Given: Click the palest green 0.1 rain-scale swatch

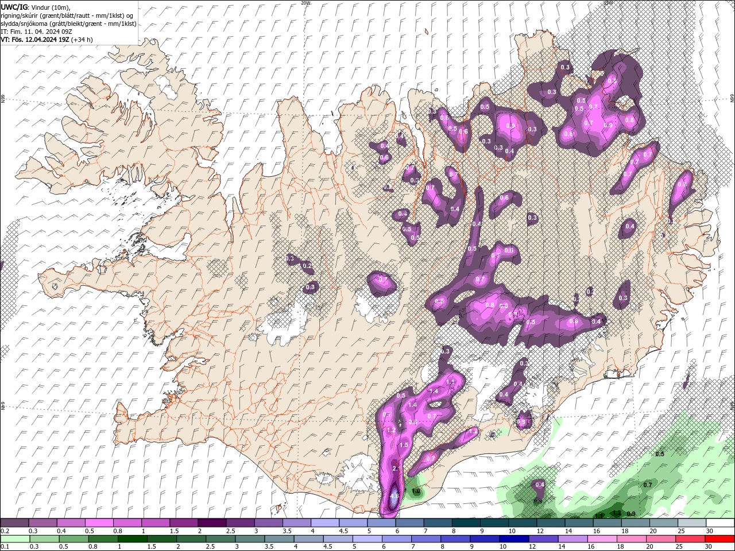Looking at the screenshot, I should pos(15,539).
